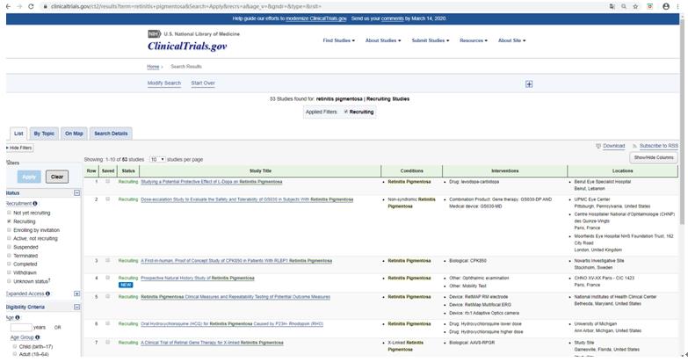Click the browser address bar URL
688x362 pixels.
pyautogui.click(x=186, y=6)
